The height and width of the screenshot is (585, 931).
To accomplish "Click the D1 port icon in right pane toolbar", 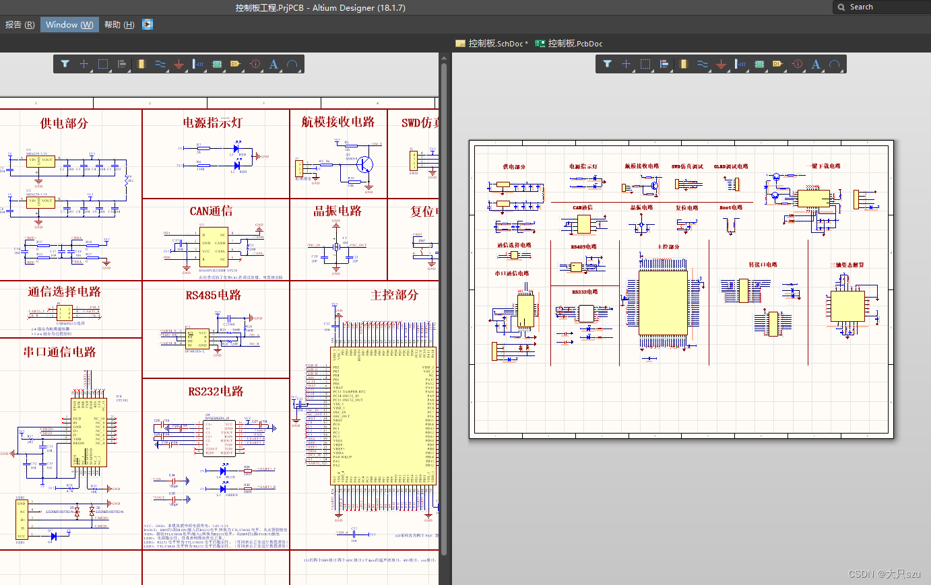I will tap(778, 64).
